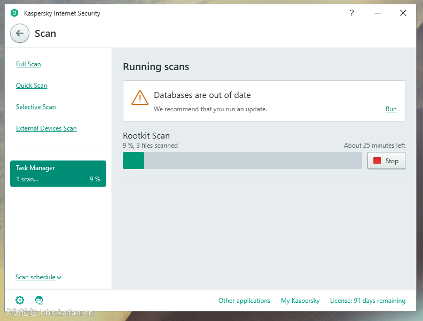Viewport: 423px width, 321px height.
Task: Click 'We recommend that you run an update.'
Action: (x=210, y=109)
